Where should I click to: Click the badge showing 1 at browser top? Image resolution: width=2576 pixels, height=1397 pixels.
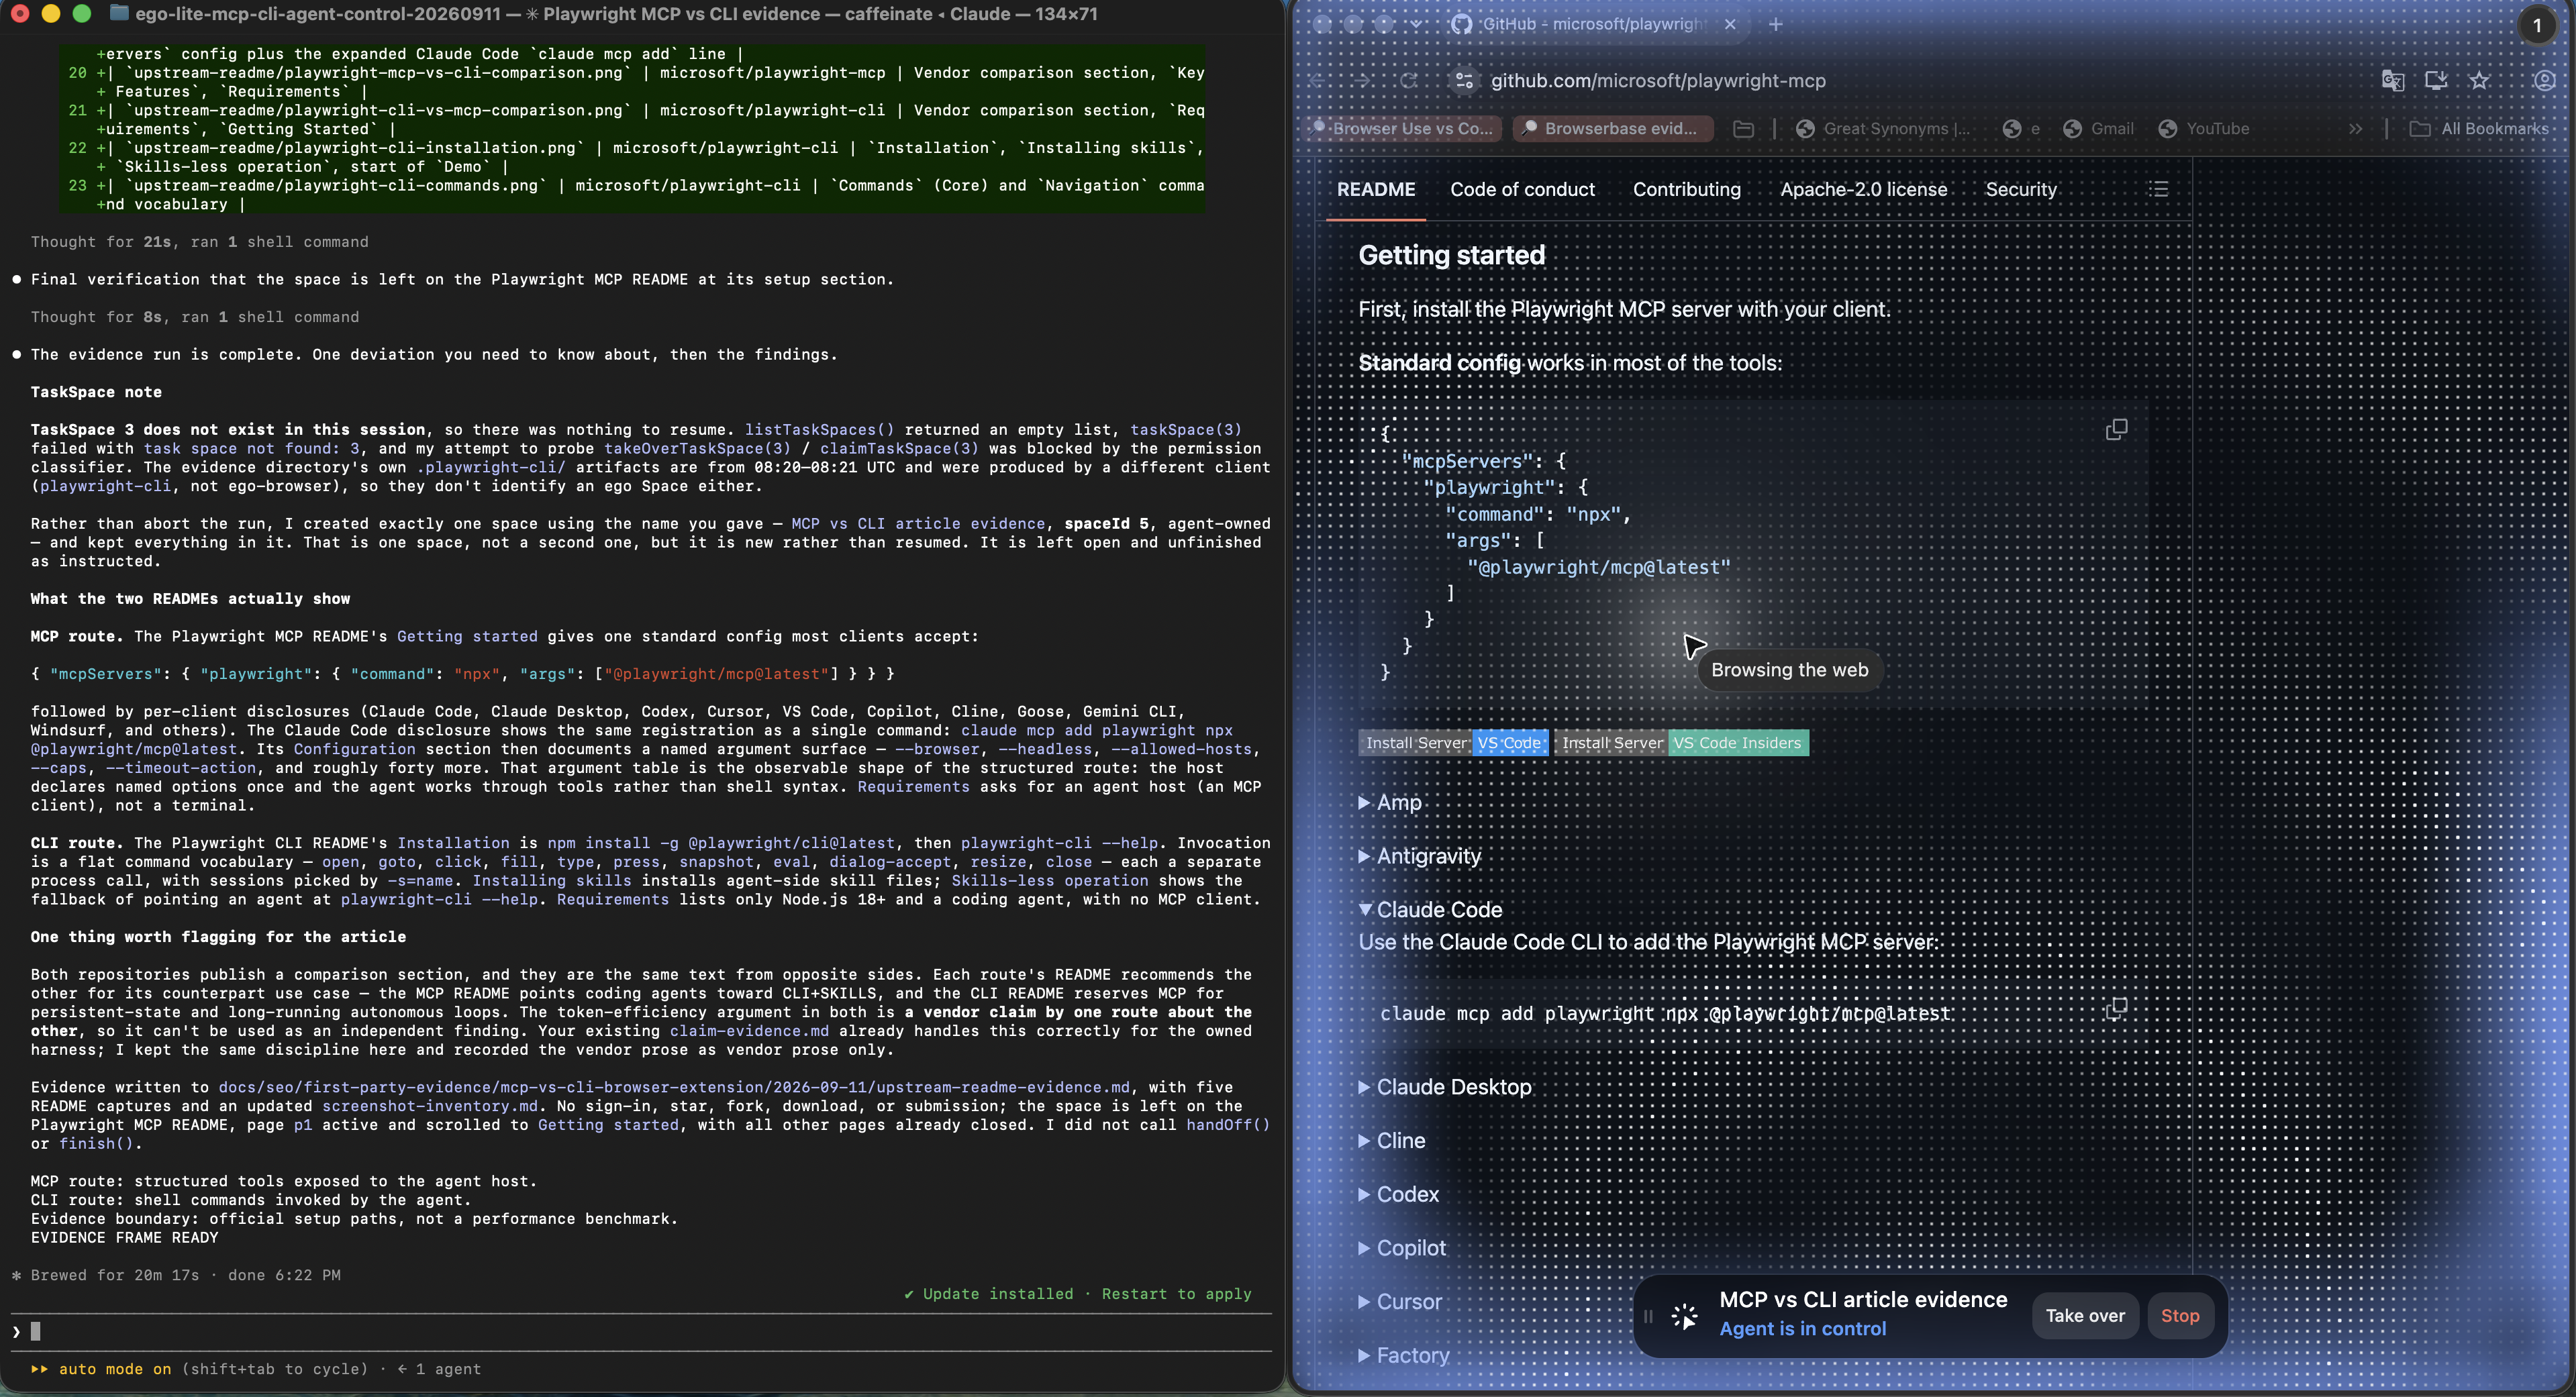coord(2537,26)
